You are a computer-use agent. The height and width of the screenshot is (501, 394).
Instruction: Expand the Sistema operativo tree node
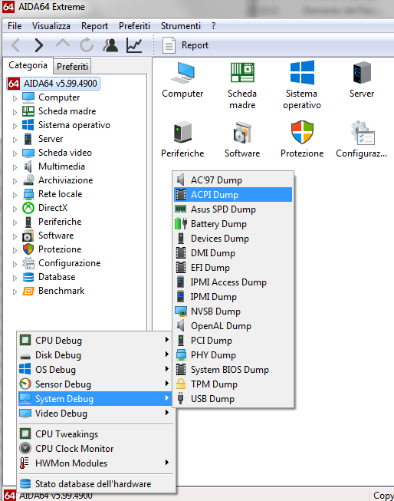15,126
